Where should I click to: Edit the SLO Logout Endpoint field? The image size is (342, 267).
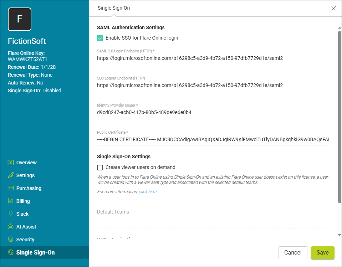(x=213, y=85)
